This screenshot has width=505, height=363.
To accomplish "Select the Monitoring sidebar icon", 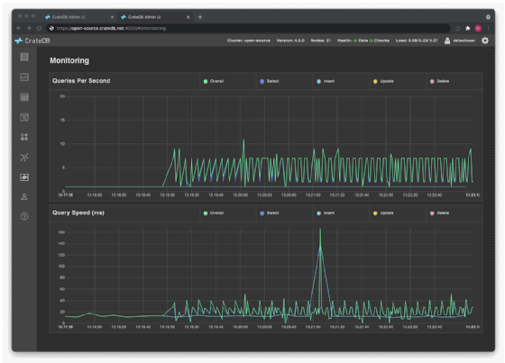I will coord(24,177).
